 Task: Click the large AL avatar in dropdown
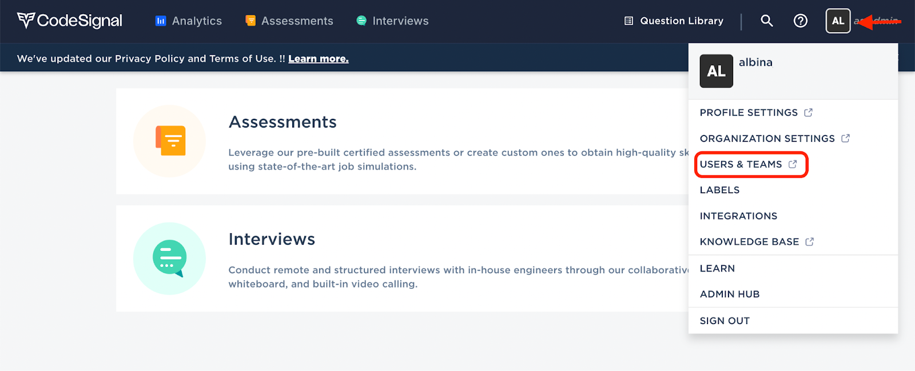point(716,71)
